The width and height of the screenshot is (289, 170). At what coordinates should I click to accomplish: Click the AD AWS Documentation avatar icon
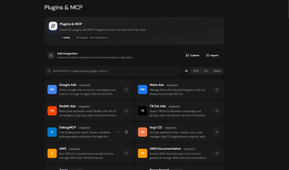pyautogui.click(x=143, y=153)
